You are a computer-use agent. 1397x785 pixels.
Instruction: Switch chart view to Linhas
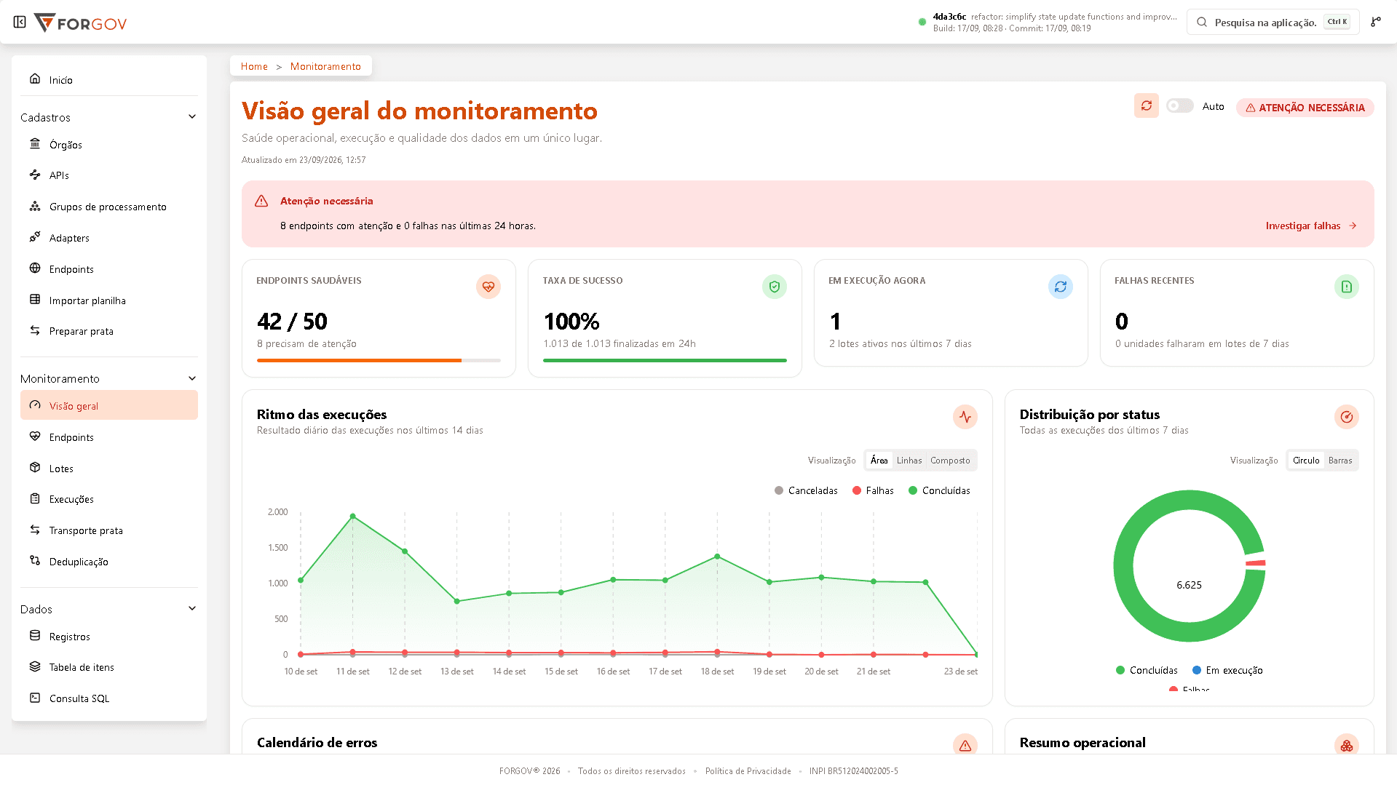tap(909, 461)
